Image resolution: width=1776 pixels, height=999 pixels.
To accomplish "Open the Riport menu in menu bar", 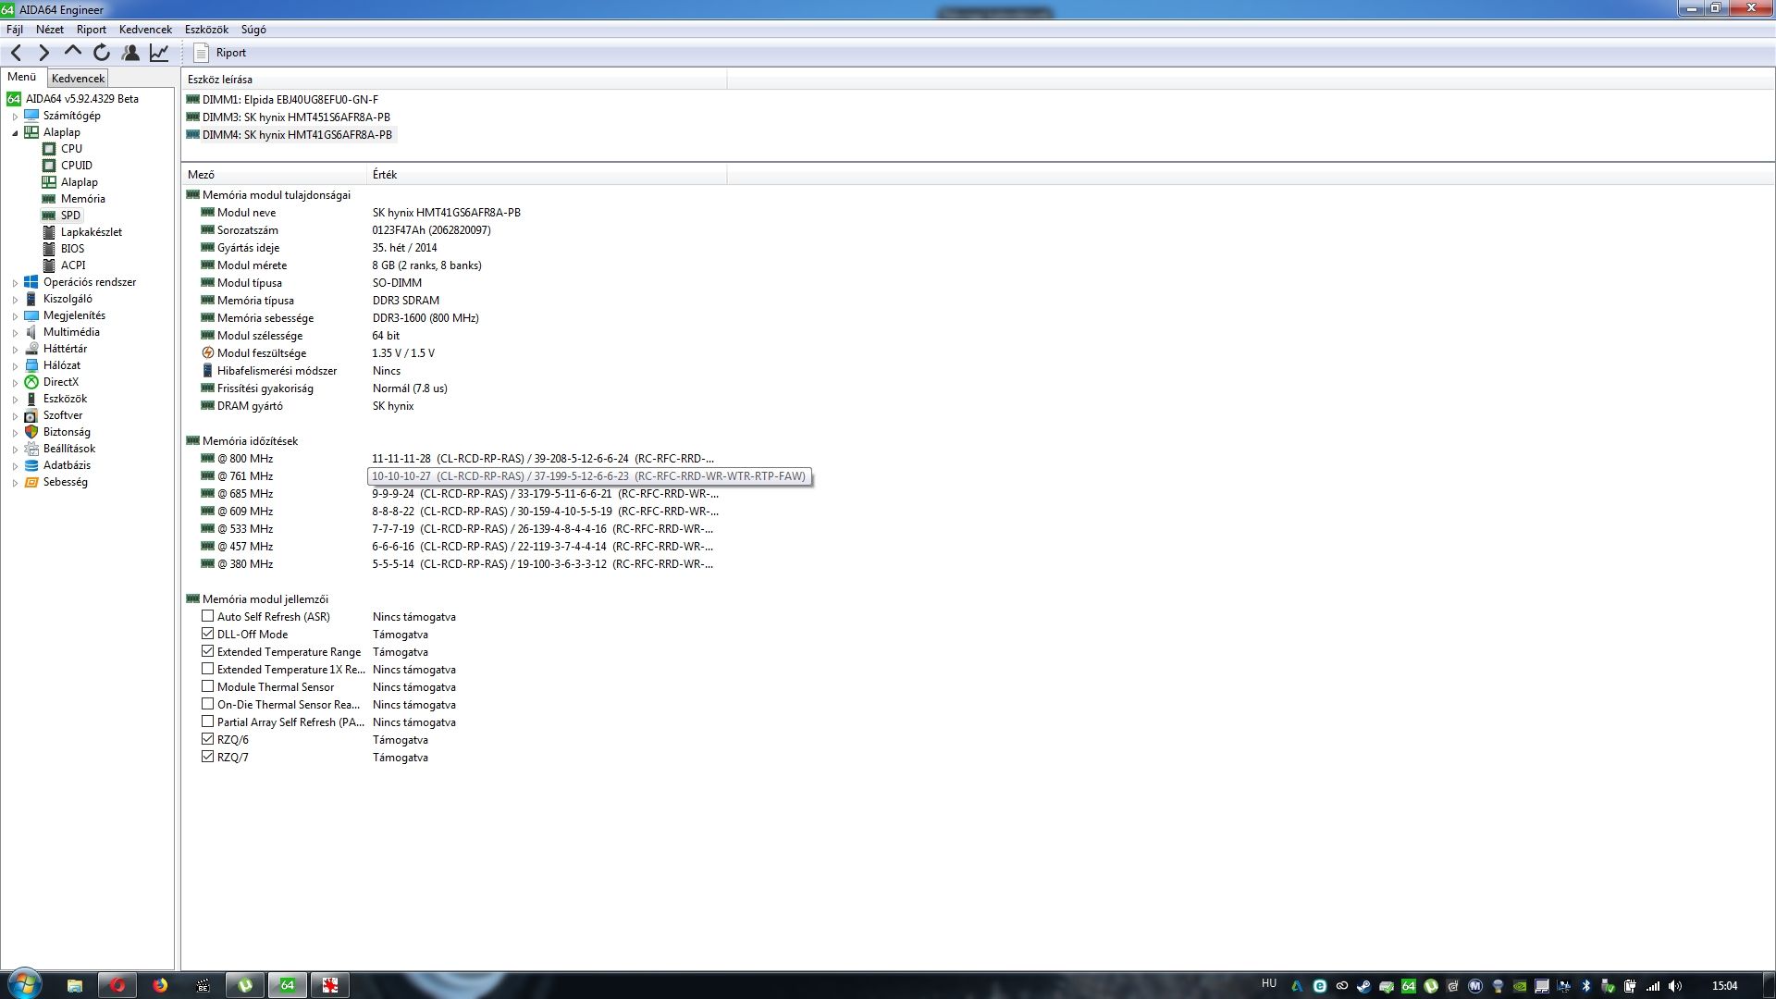I will pos(92,29).
